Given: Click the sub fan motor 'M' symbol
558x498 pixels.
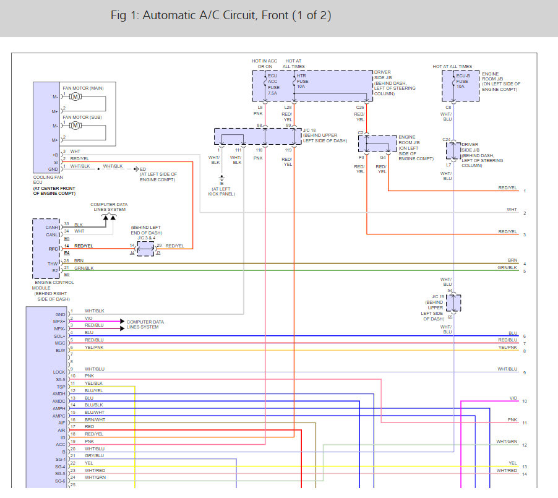Looking at the screenshot, I should (75, 126).
